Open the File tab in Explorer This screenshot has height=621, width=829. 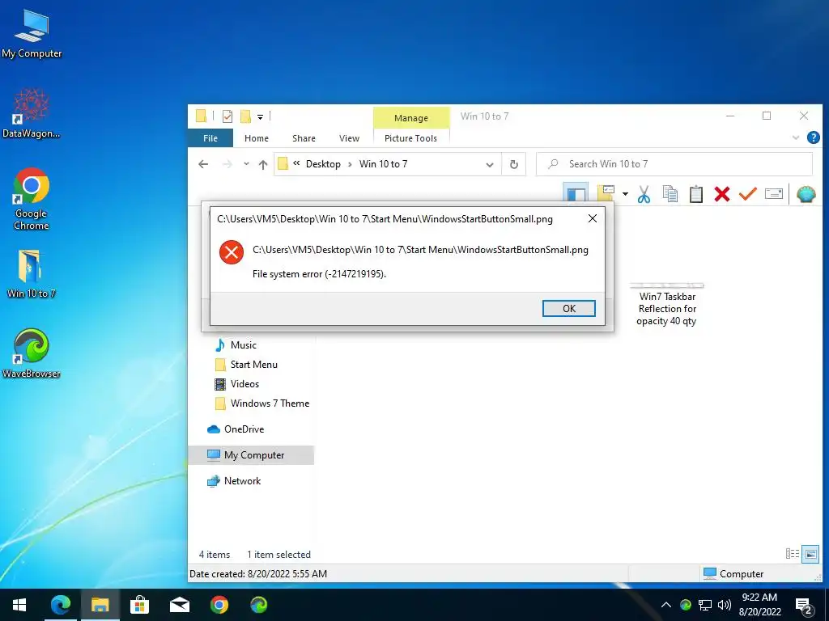pos(210,138)
